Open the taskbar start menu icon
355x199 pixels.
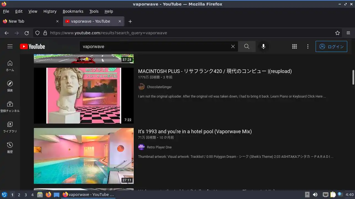(4, 195)
